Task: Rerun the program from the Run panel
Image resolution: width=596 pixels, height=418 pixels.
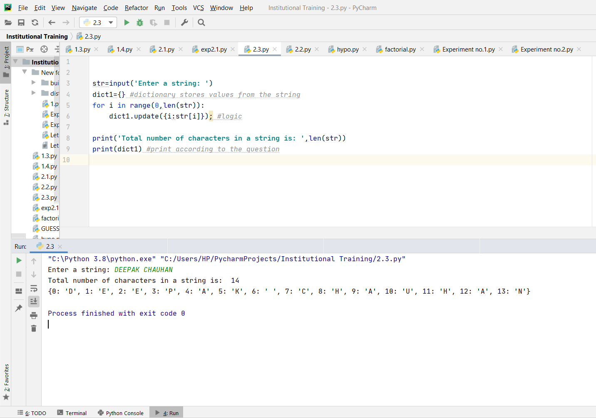Action: tap(18, 260)
